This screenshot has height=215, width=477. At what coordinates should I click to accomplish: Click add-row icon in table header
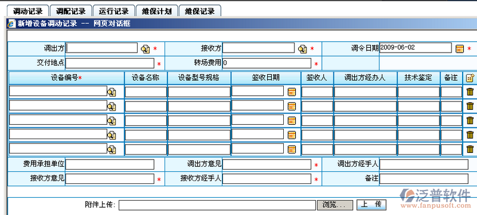[470, 78]
